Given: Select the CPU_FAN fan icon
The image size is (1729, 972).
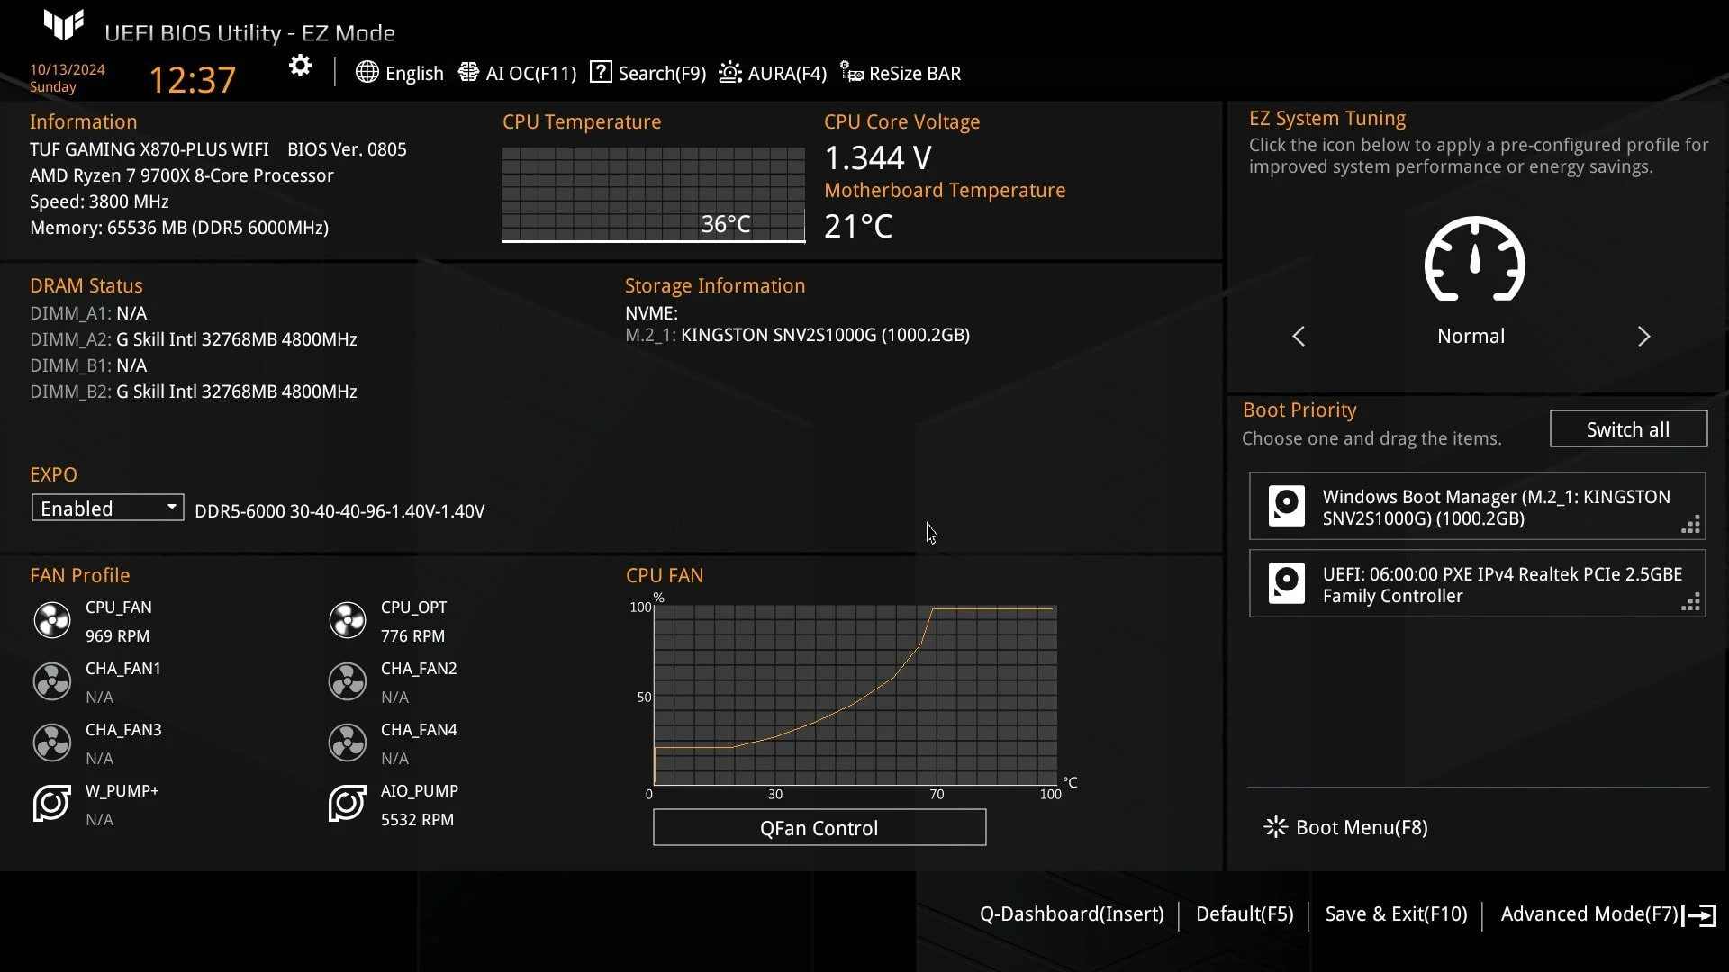Looking at the screenshot, I should tap(52, 620).
